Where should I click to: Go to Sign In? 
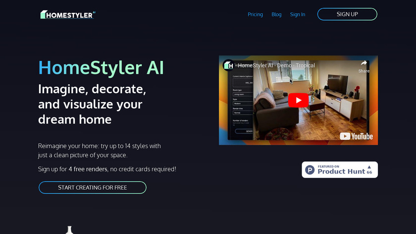[298, 14]
